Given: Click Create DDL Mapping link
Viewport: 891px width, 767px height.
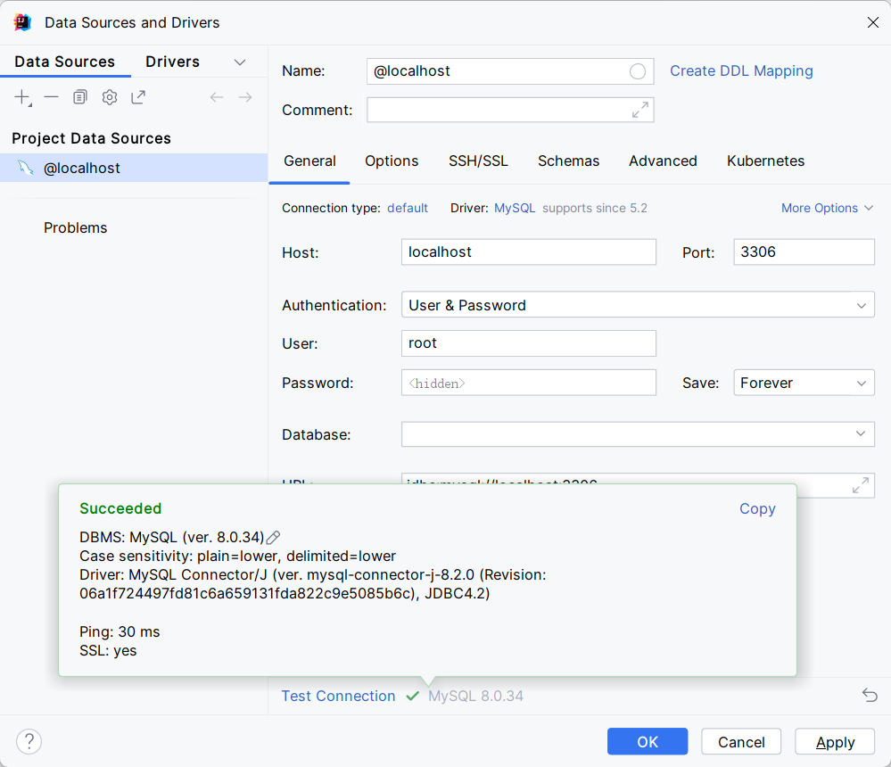Looking at the screenshot, I should click(x=741, y=71).
